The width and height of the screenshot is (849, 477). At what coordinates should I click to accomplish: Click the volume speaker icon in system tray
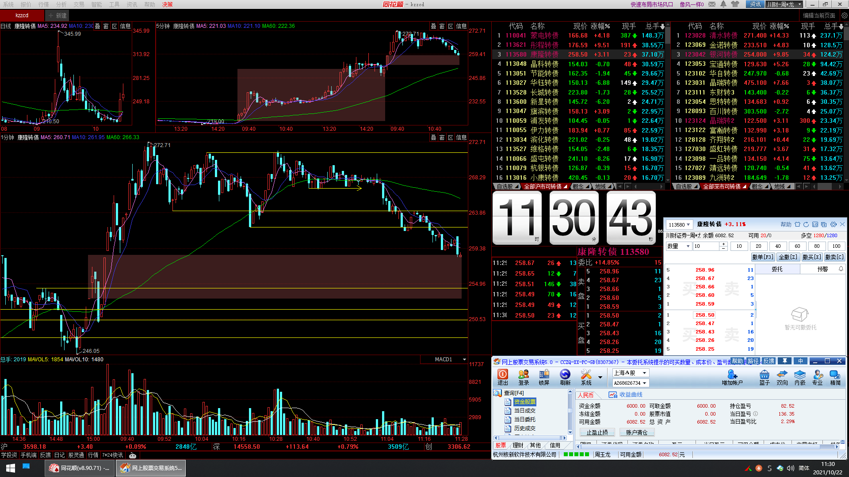click(791, 468)
